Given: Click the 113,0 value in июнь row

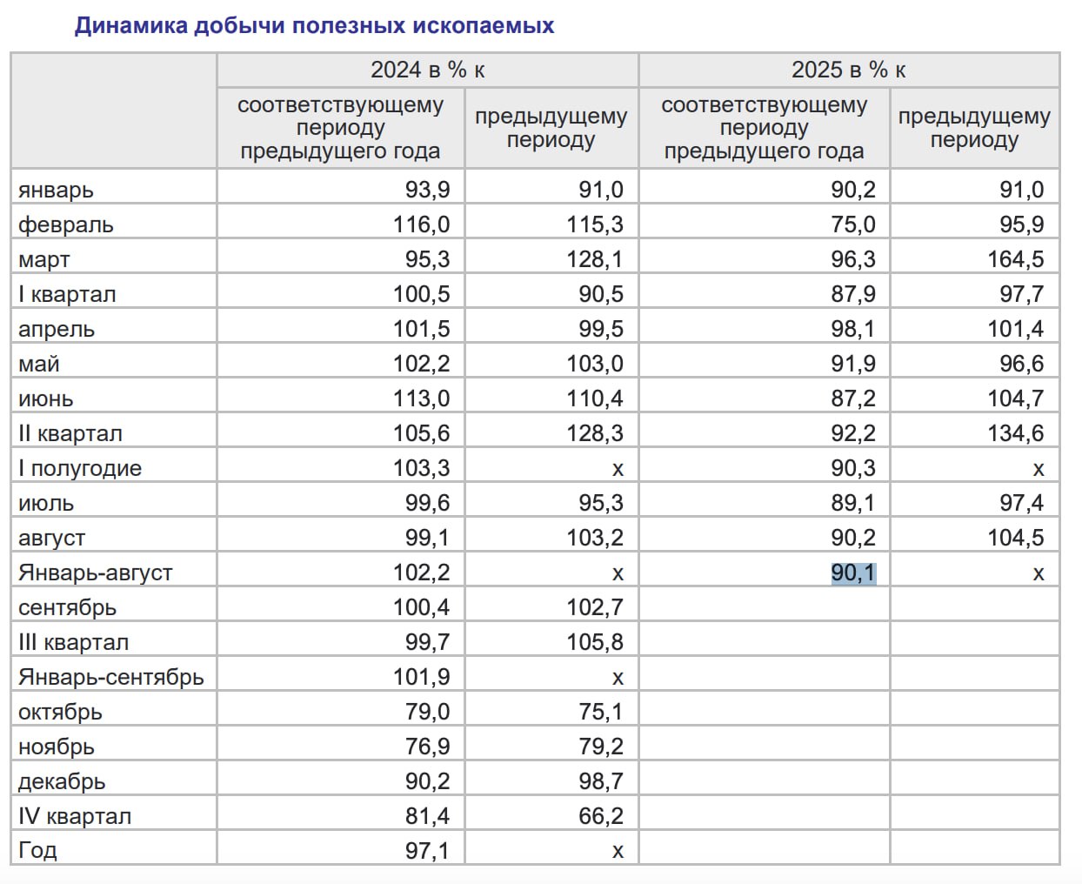Looking at the screenshot, I should pyautogui.click(x=421, y=398).
